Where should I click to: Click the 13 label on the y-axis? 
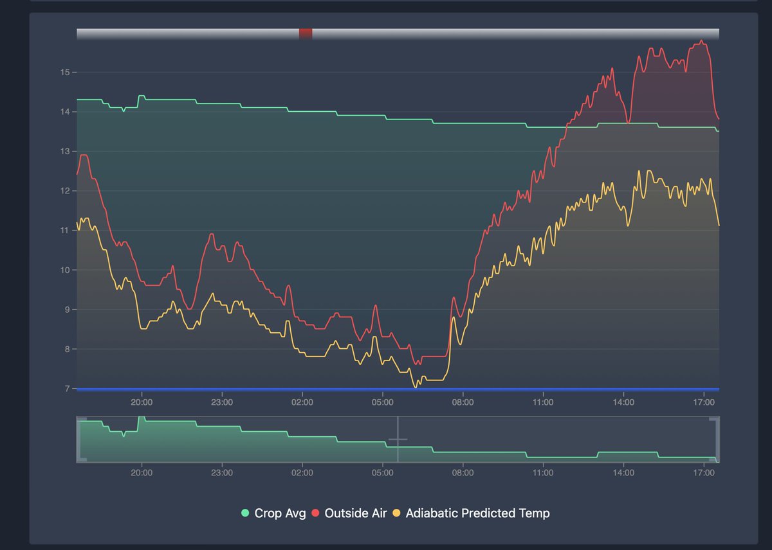pyautogui.click(x=65, y=151)
